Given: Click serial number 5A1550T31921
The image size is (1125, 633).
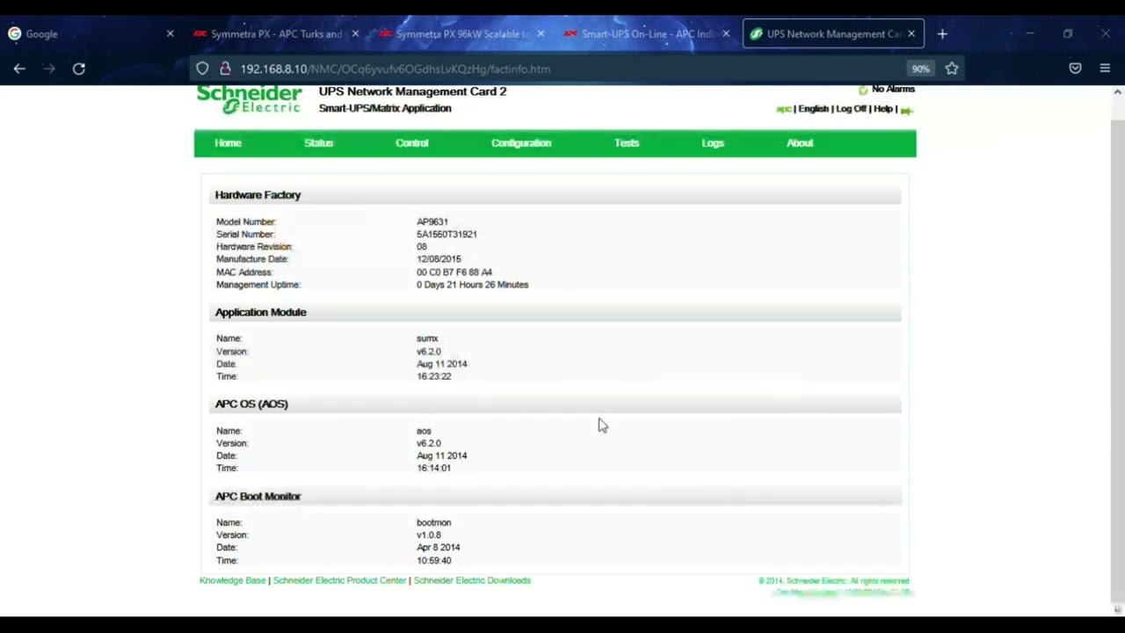Looking at the screenshot, I should [446, 234].
